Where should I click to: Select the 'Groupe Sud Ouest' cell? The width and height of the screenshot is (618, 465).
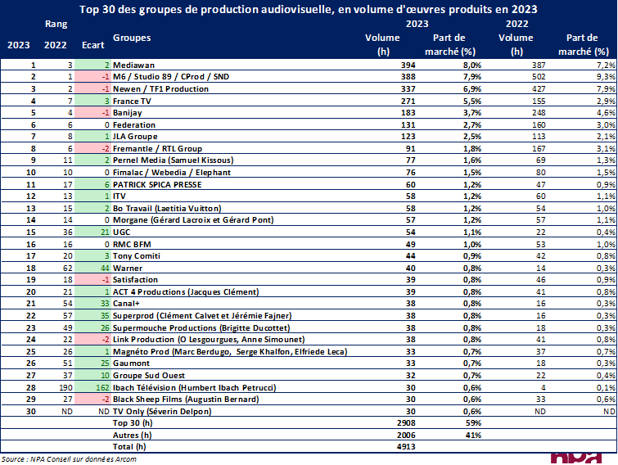(x=149, y=375)
